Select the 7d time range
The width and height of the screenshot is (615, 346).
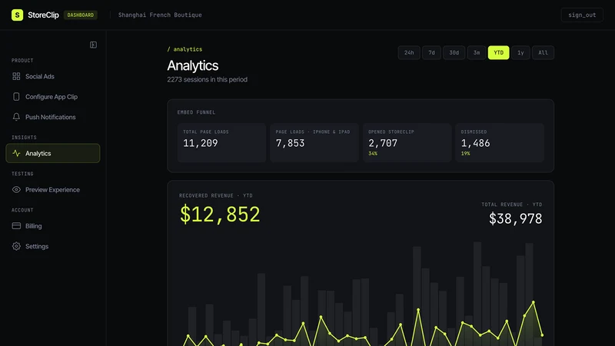point(431,52)
